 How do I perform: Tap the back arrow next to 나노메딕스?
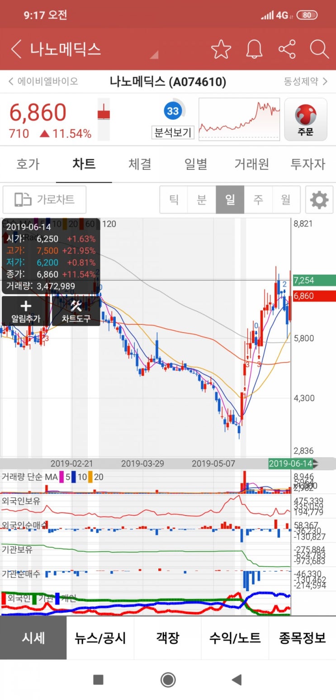[x=16, y=49]
